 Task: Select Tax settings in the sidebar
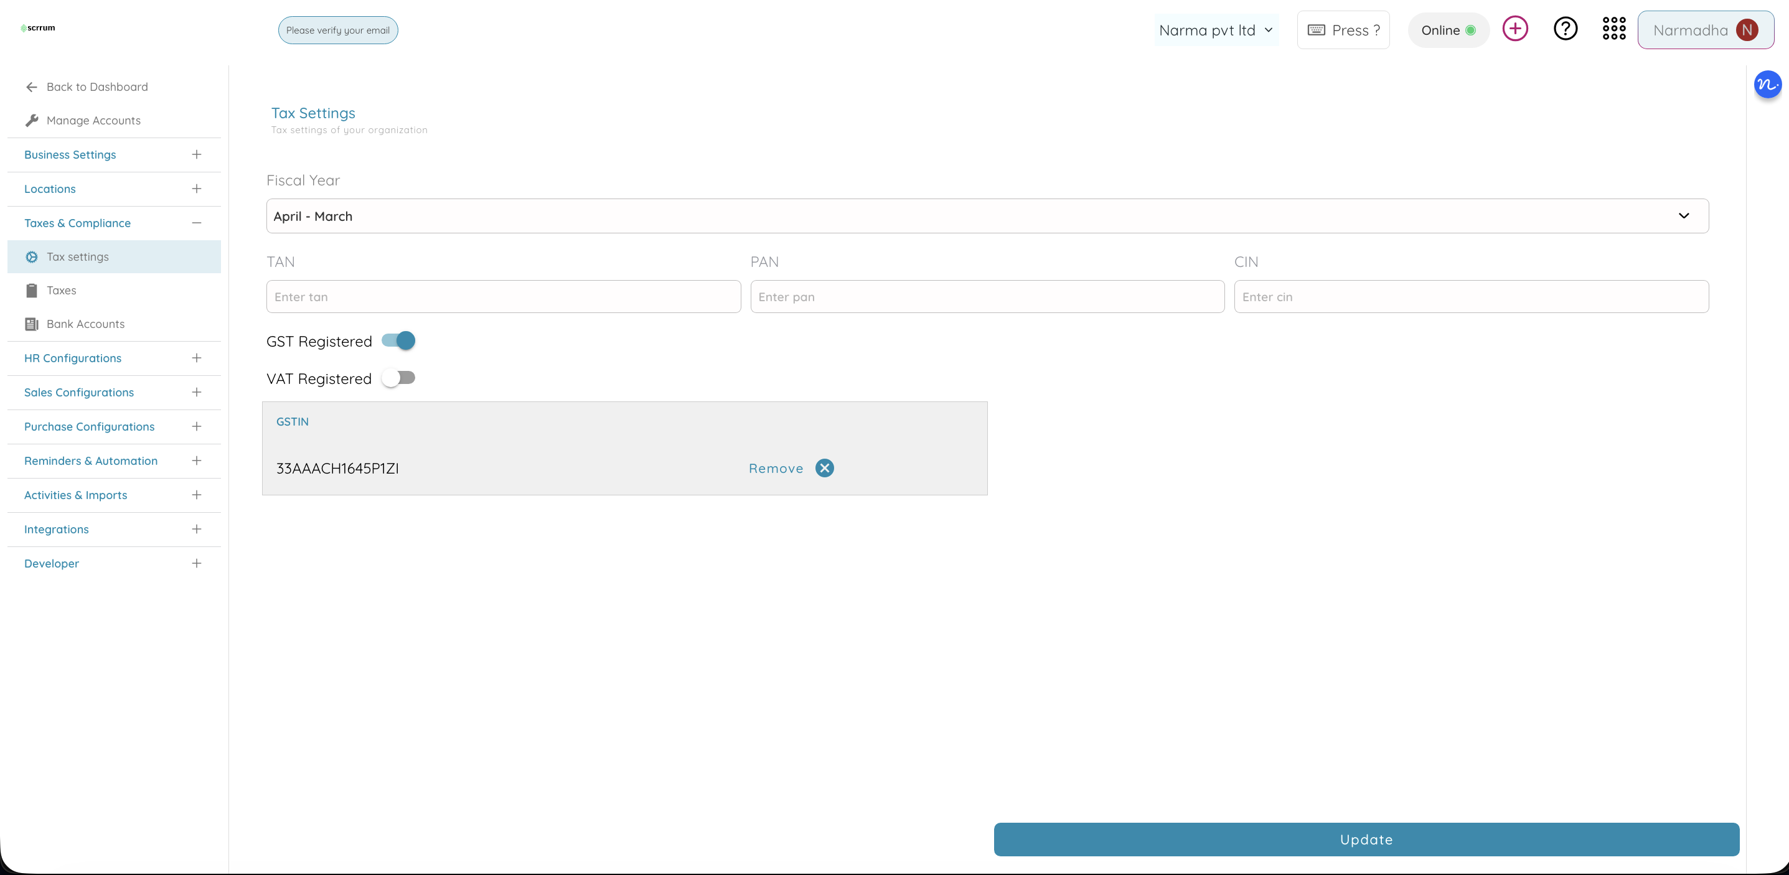tap(77, 256)
